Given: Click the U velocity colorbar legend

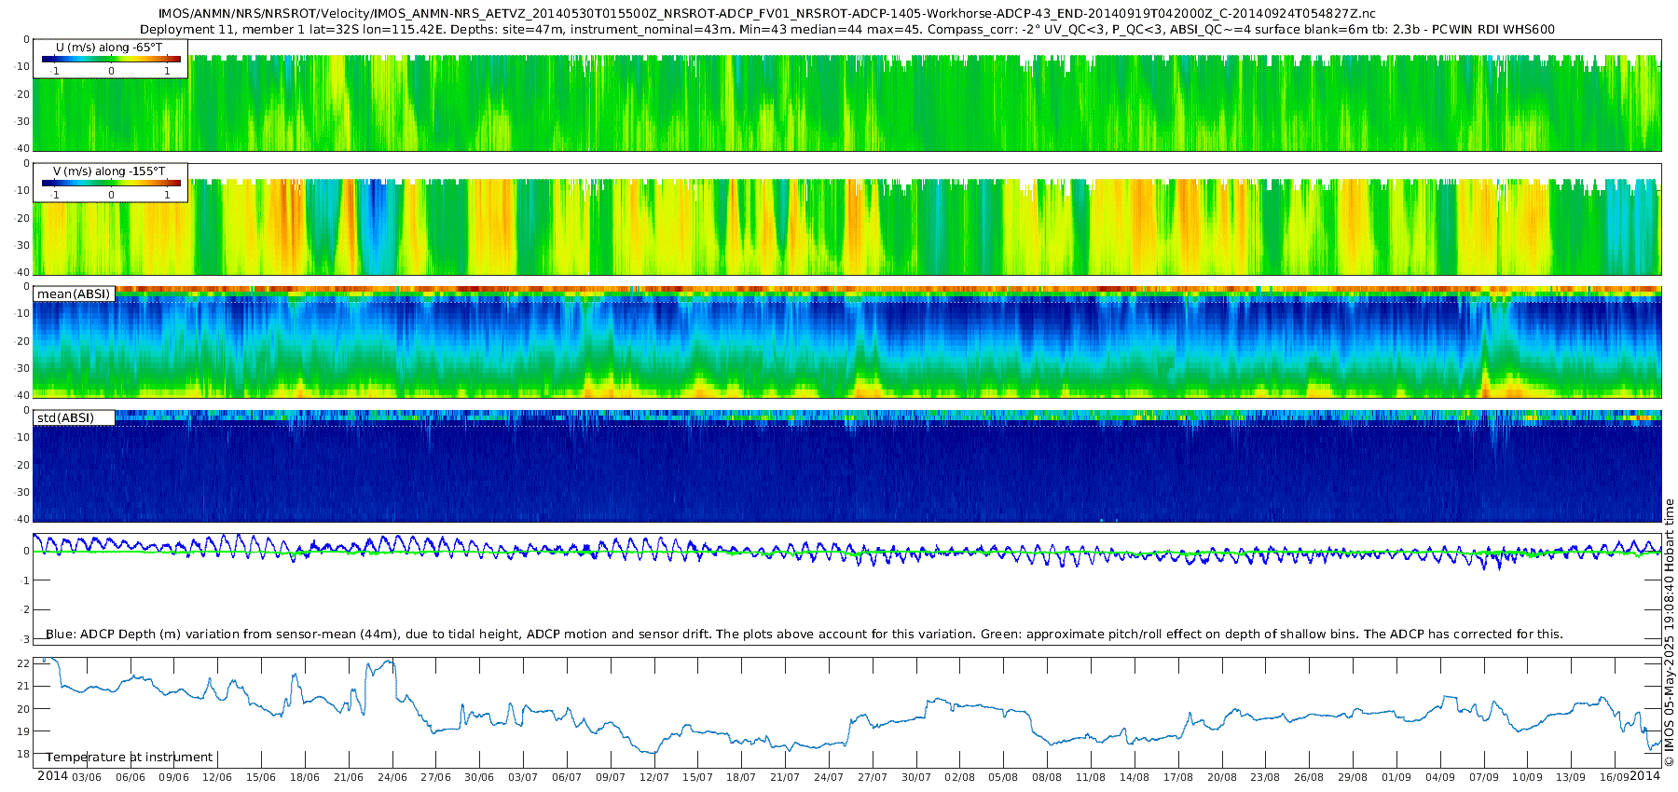Looking at the screenshot, I should 110,59.
